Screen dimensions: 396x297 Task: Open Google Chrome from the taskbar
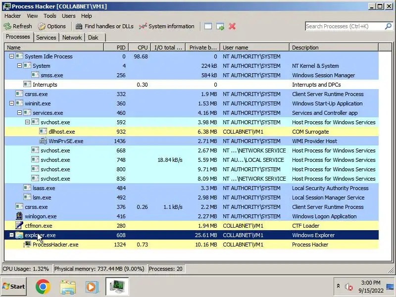tap(43, 287)
